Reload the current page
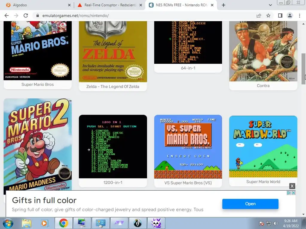The image size is (306, 229). [26, 16]
